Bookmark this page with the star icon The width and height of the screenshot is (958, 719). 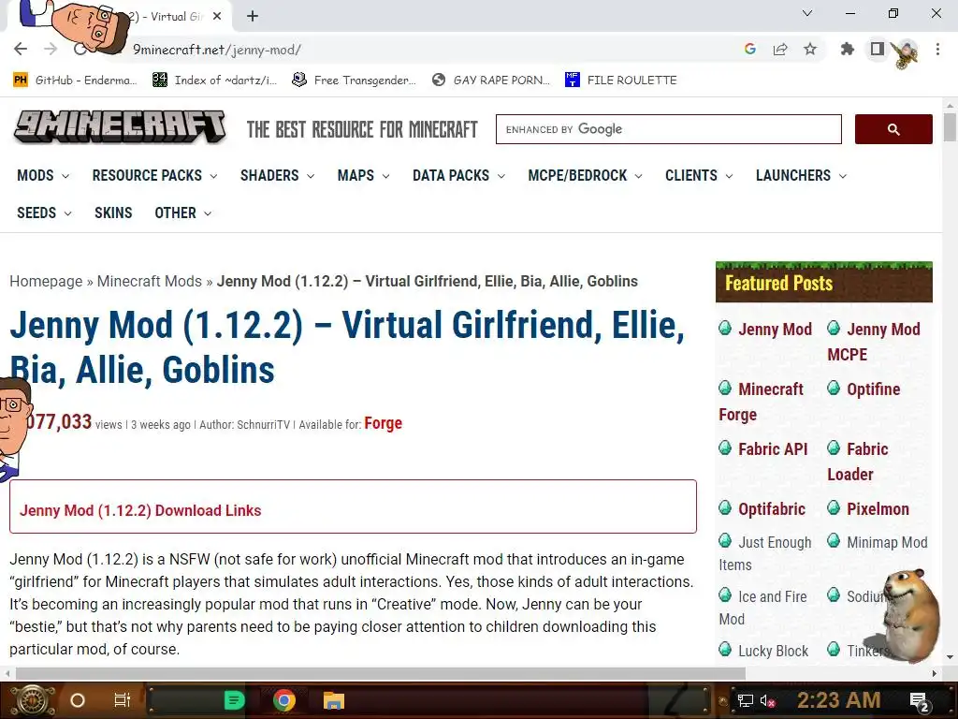(810, 50)
